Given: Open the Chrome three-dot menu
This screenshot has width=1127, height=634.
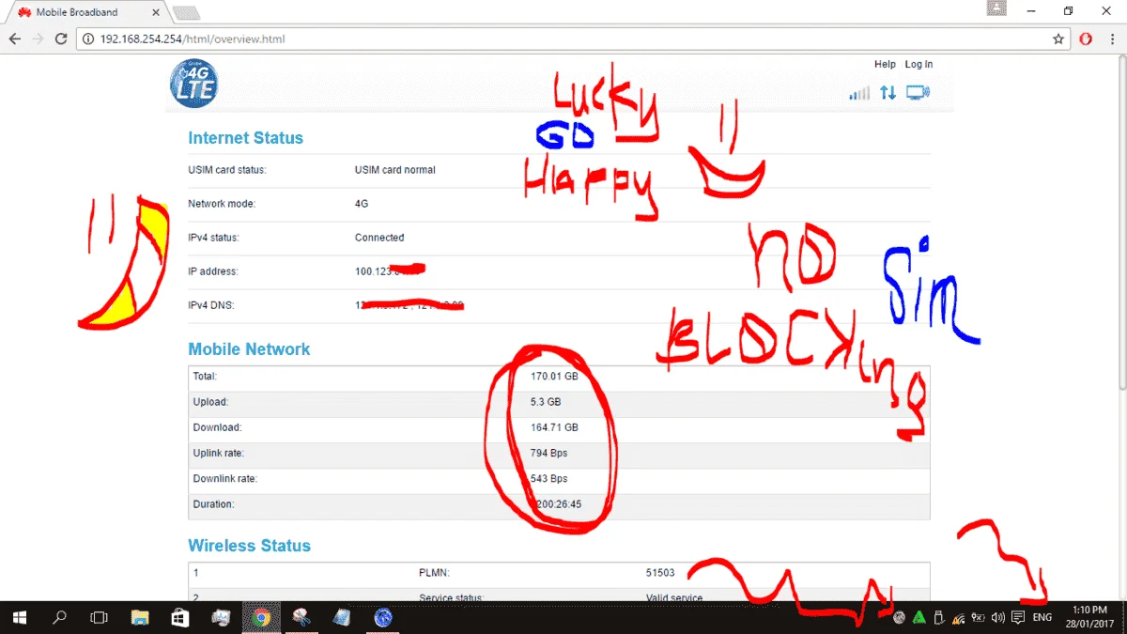Looking at the screenshot, I should coord(1111,39).
